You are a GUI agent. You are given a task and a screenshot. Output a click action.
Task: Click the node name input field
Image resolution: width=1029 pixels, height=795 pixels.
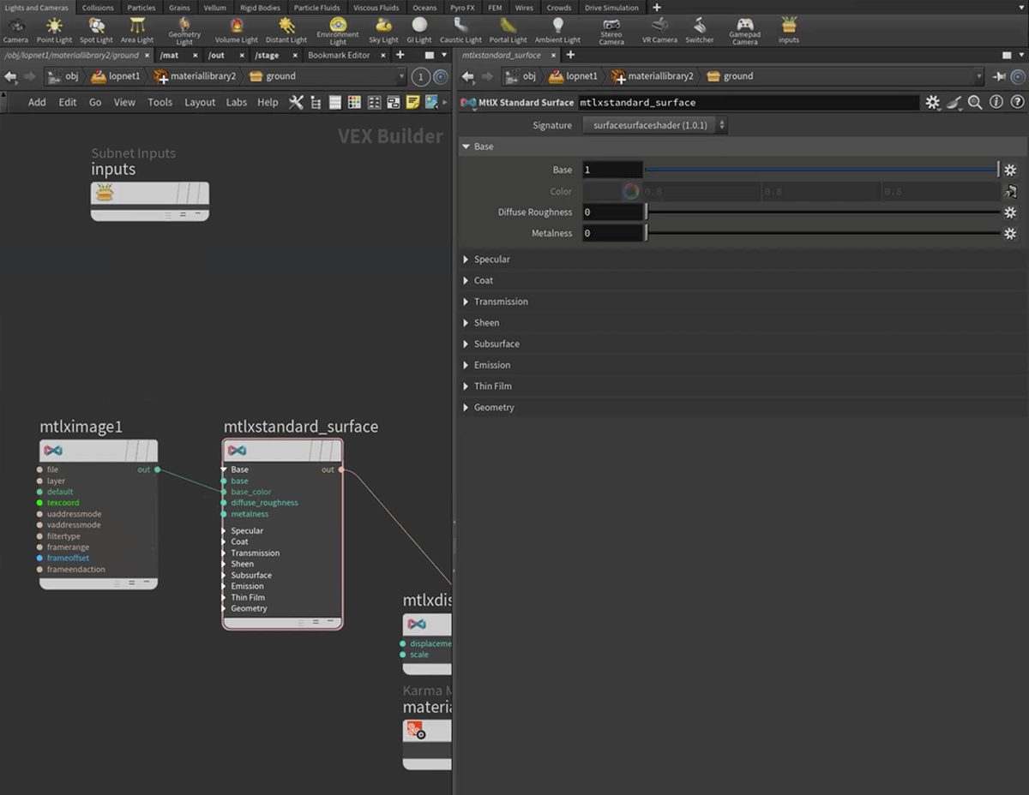tap(746, 103)
